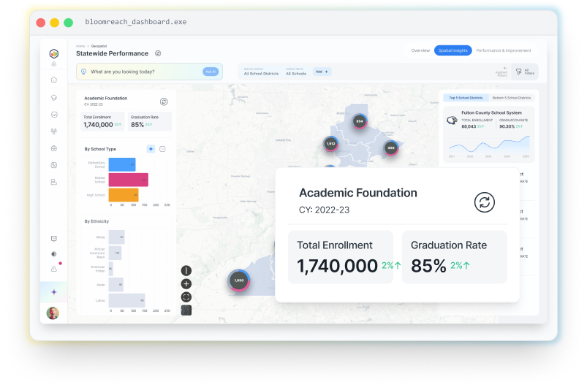Open the Home icon in sidebar
Image resolution: width=587 pixels, height=390 pixels.
coord(53,80)
